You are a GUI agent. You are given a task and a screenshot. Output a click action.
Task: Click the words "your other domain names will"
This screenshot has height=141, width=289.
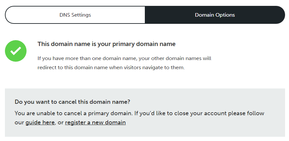pos(175,58)
